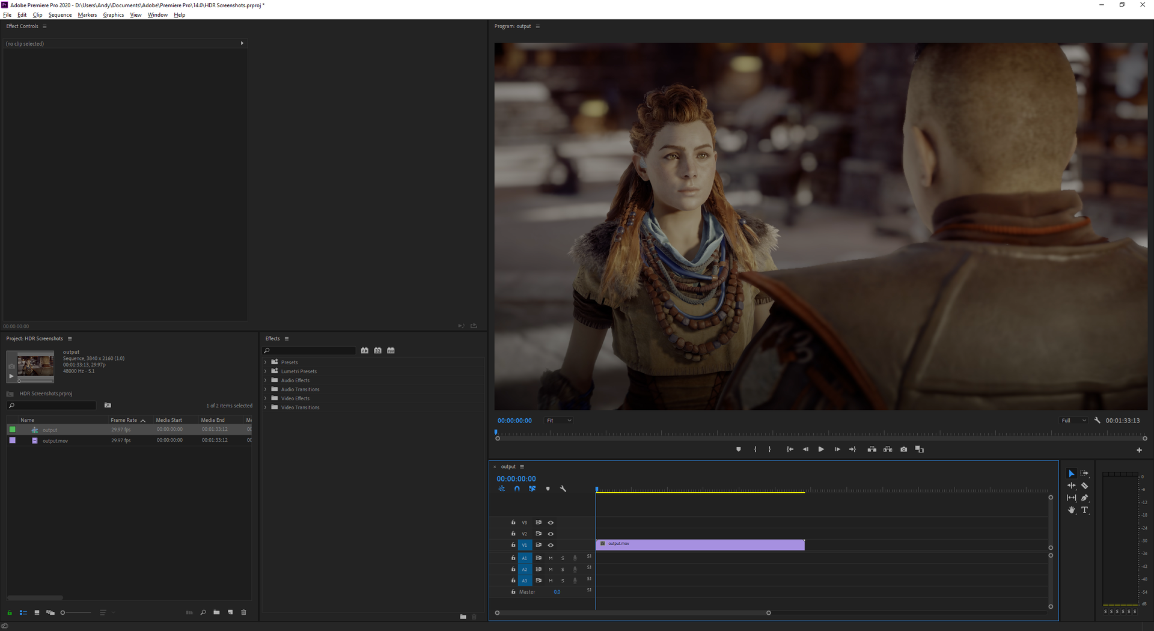
Task: Open the Fit zoom level dropdown
Action: (x=559, y=421)
